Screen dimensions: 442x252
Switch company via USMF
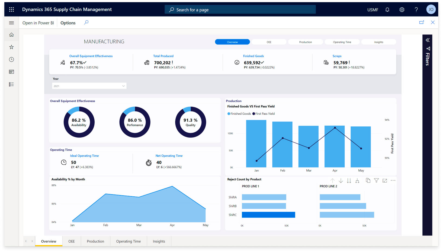(373, 10)
